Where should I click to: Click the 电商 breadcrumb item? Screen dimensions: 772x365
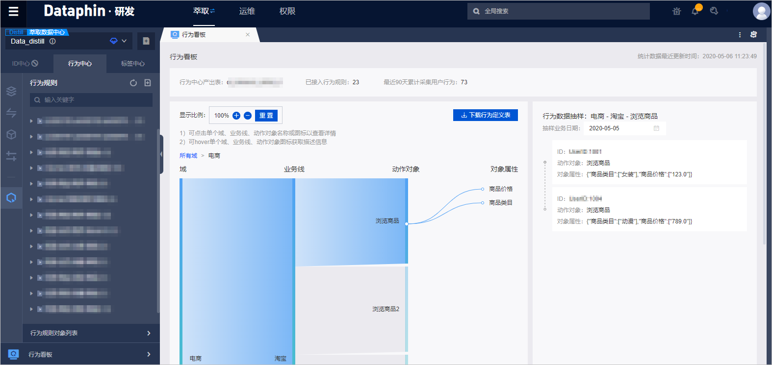pyautogui.click(x=214, y=156)
